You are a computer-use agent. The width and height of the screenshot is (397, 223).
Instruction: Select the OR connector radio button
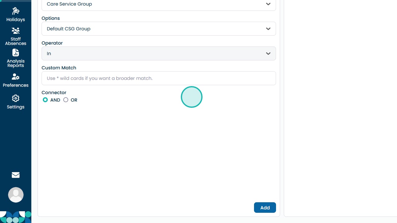pyautogui.click(x=66, y=100)
